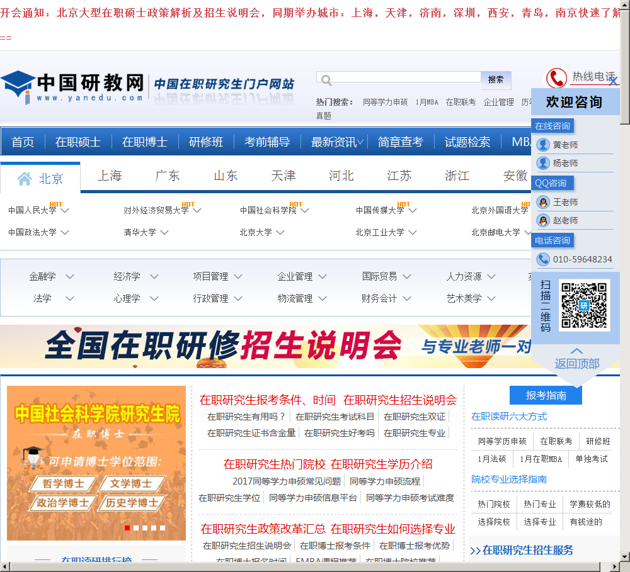Expand 项目管理 subject dropdown chevron

coord(238,277)
